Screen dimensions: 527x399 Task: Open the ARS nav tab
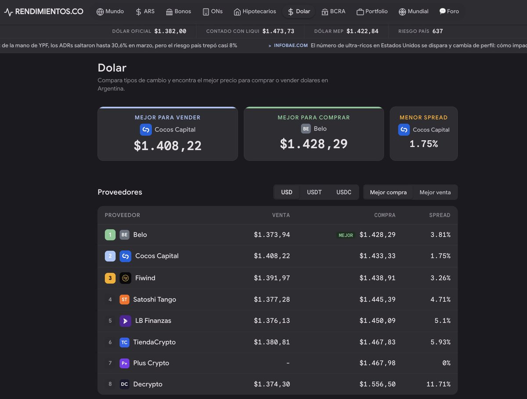coord(145,12)
